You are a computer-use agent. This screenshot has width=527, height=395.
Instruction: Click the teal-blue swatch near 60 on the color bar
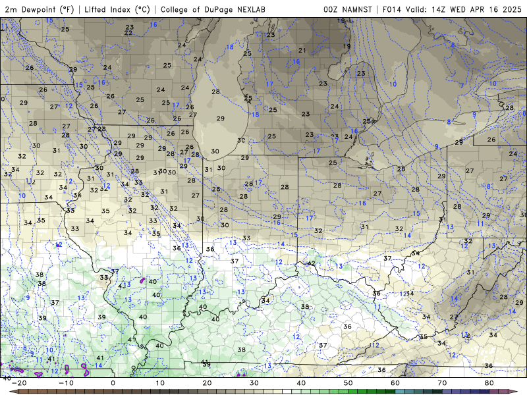(400, 391)
